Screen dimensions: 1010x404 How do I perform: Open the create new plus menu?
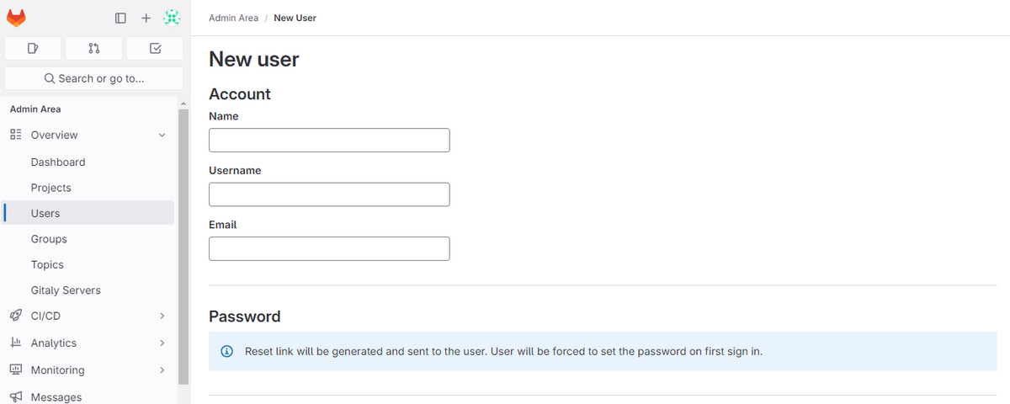pyautogui.click(x=146, y=18)
